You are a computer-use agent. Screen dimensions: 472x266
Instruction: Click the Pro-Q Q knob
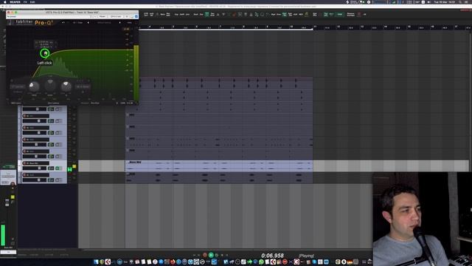pyautogui.click(x=66, y=86)
